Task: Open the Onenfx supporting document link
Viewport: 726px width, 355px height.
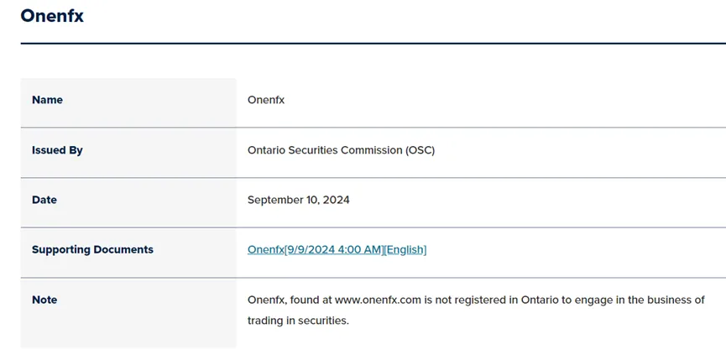Action: click(337, 250)
